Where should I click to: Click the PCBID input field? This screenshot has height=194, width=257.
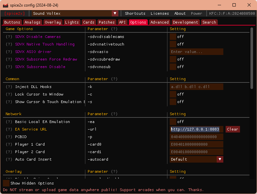click(x=197, y=137)
